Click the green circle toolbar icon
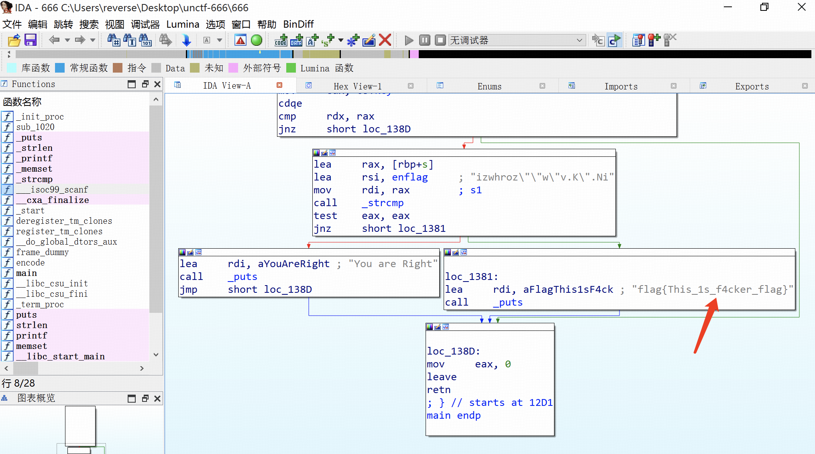Screen dimensions: 815x454 [x=256, y=40]
